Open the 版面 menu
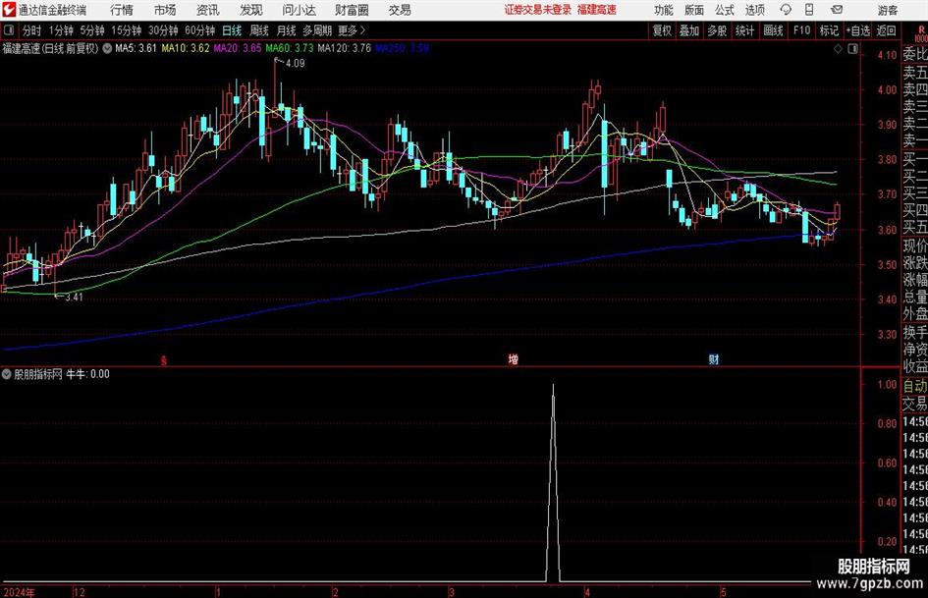 694,10
